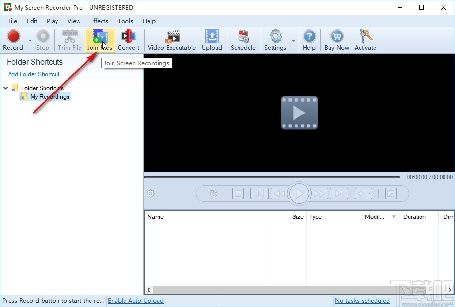Open the volume dropdown arrow
Viewport: 455px width, 307px height.
pos(369,193)
